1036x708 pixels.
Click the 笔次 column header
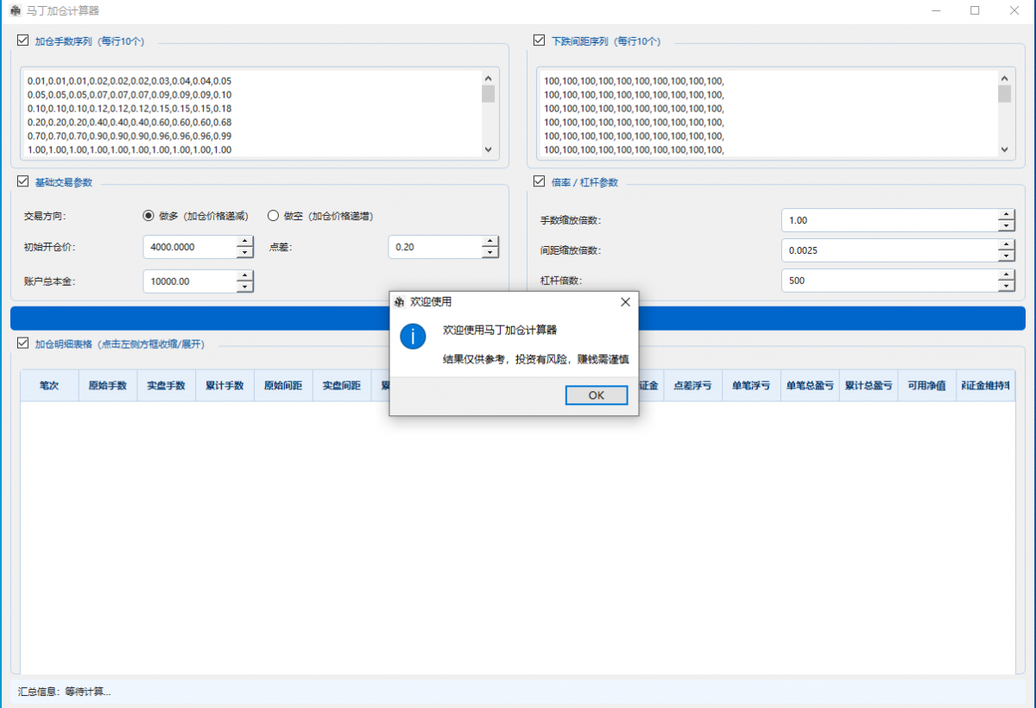[49, 386]
